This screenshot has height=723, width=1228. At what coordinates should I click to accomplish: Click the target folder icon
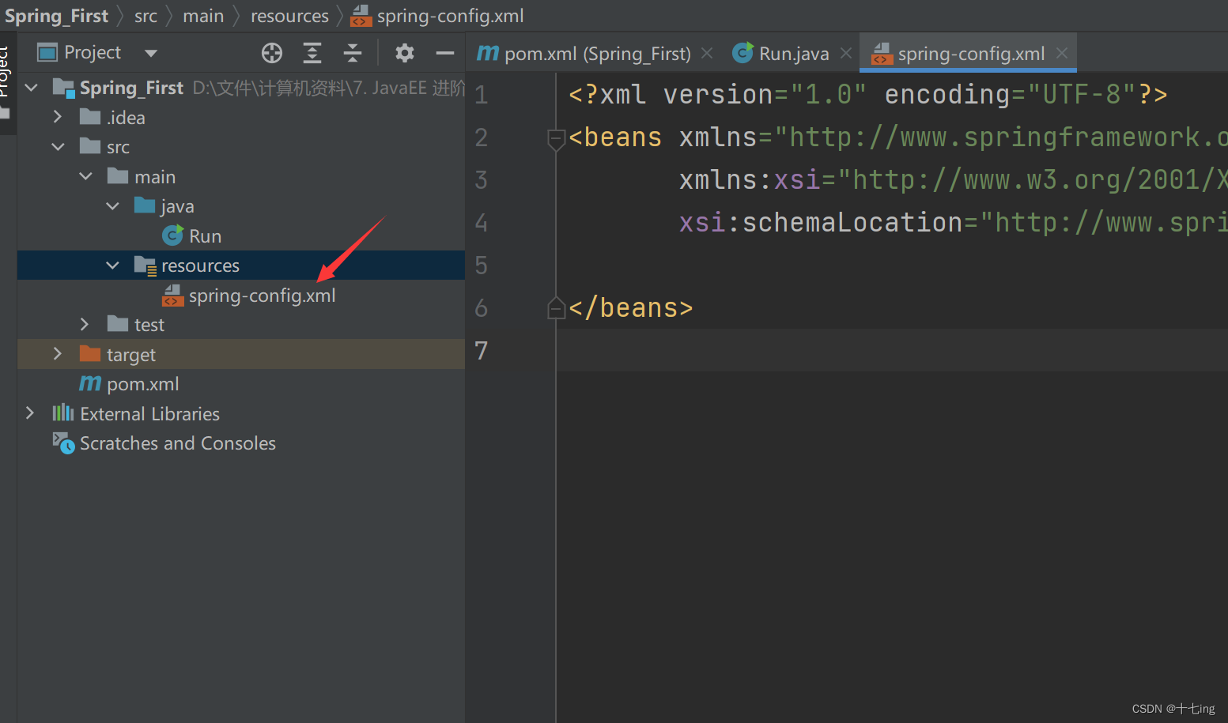[x=90, y=354]
